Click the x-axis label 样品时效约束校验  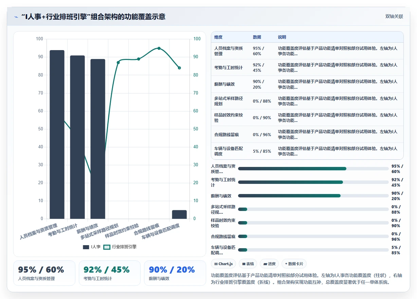[122, 230]
